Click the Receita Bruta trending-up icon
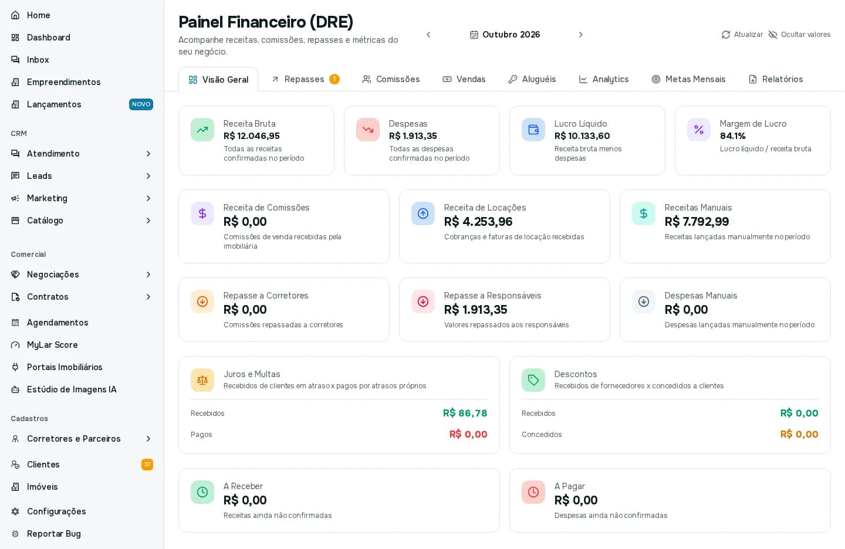Viewport: 845px width, 549px height. 202,130
